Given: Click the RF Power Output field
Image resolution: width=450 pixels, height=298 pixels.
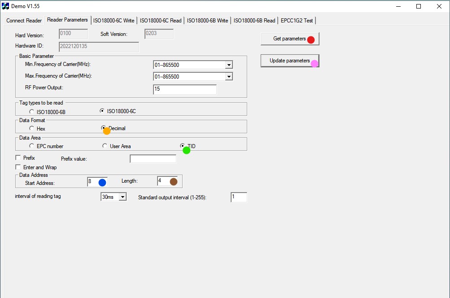Looking at the screenshot, I should click(x=185, y=89).
